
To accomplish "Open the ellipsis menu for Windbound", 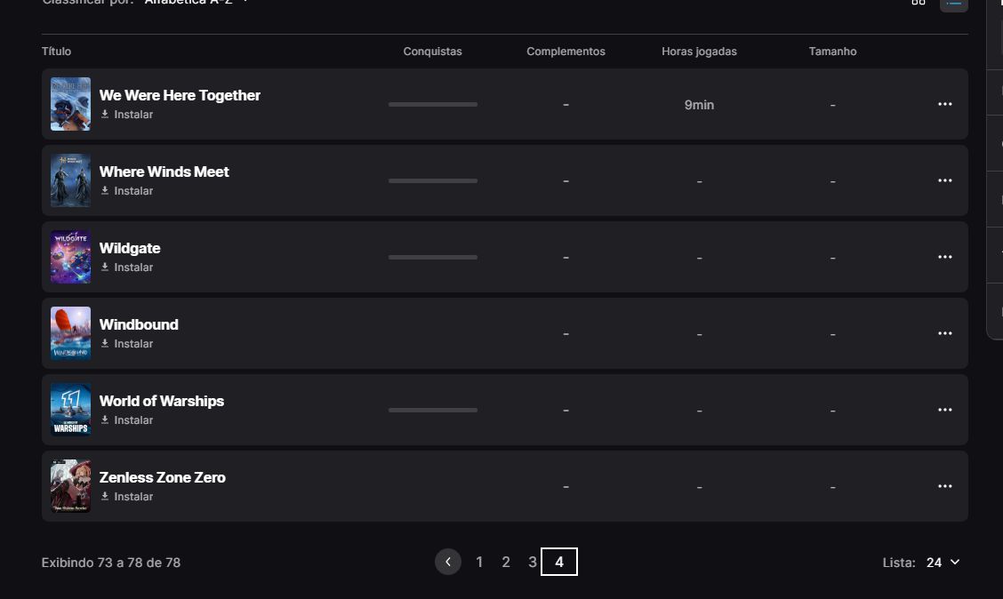I will coord(945,333).
